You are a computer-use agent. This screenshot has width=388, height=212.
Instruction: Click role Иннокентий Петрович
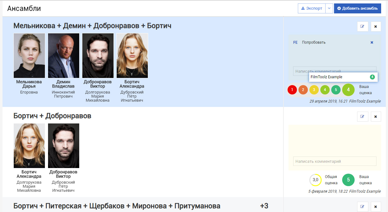pyautogui.click(x=63, y=94)
